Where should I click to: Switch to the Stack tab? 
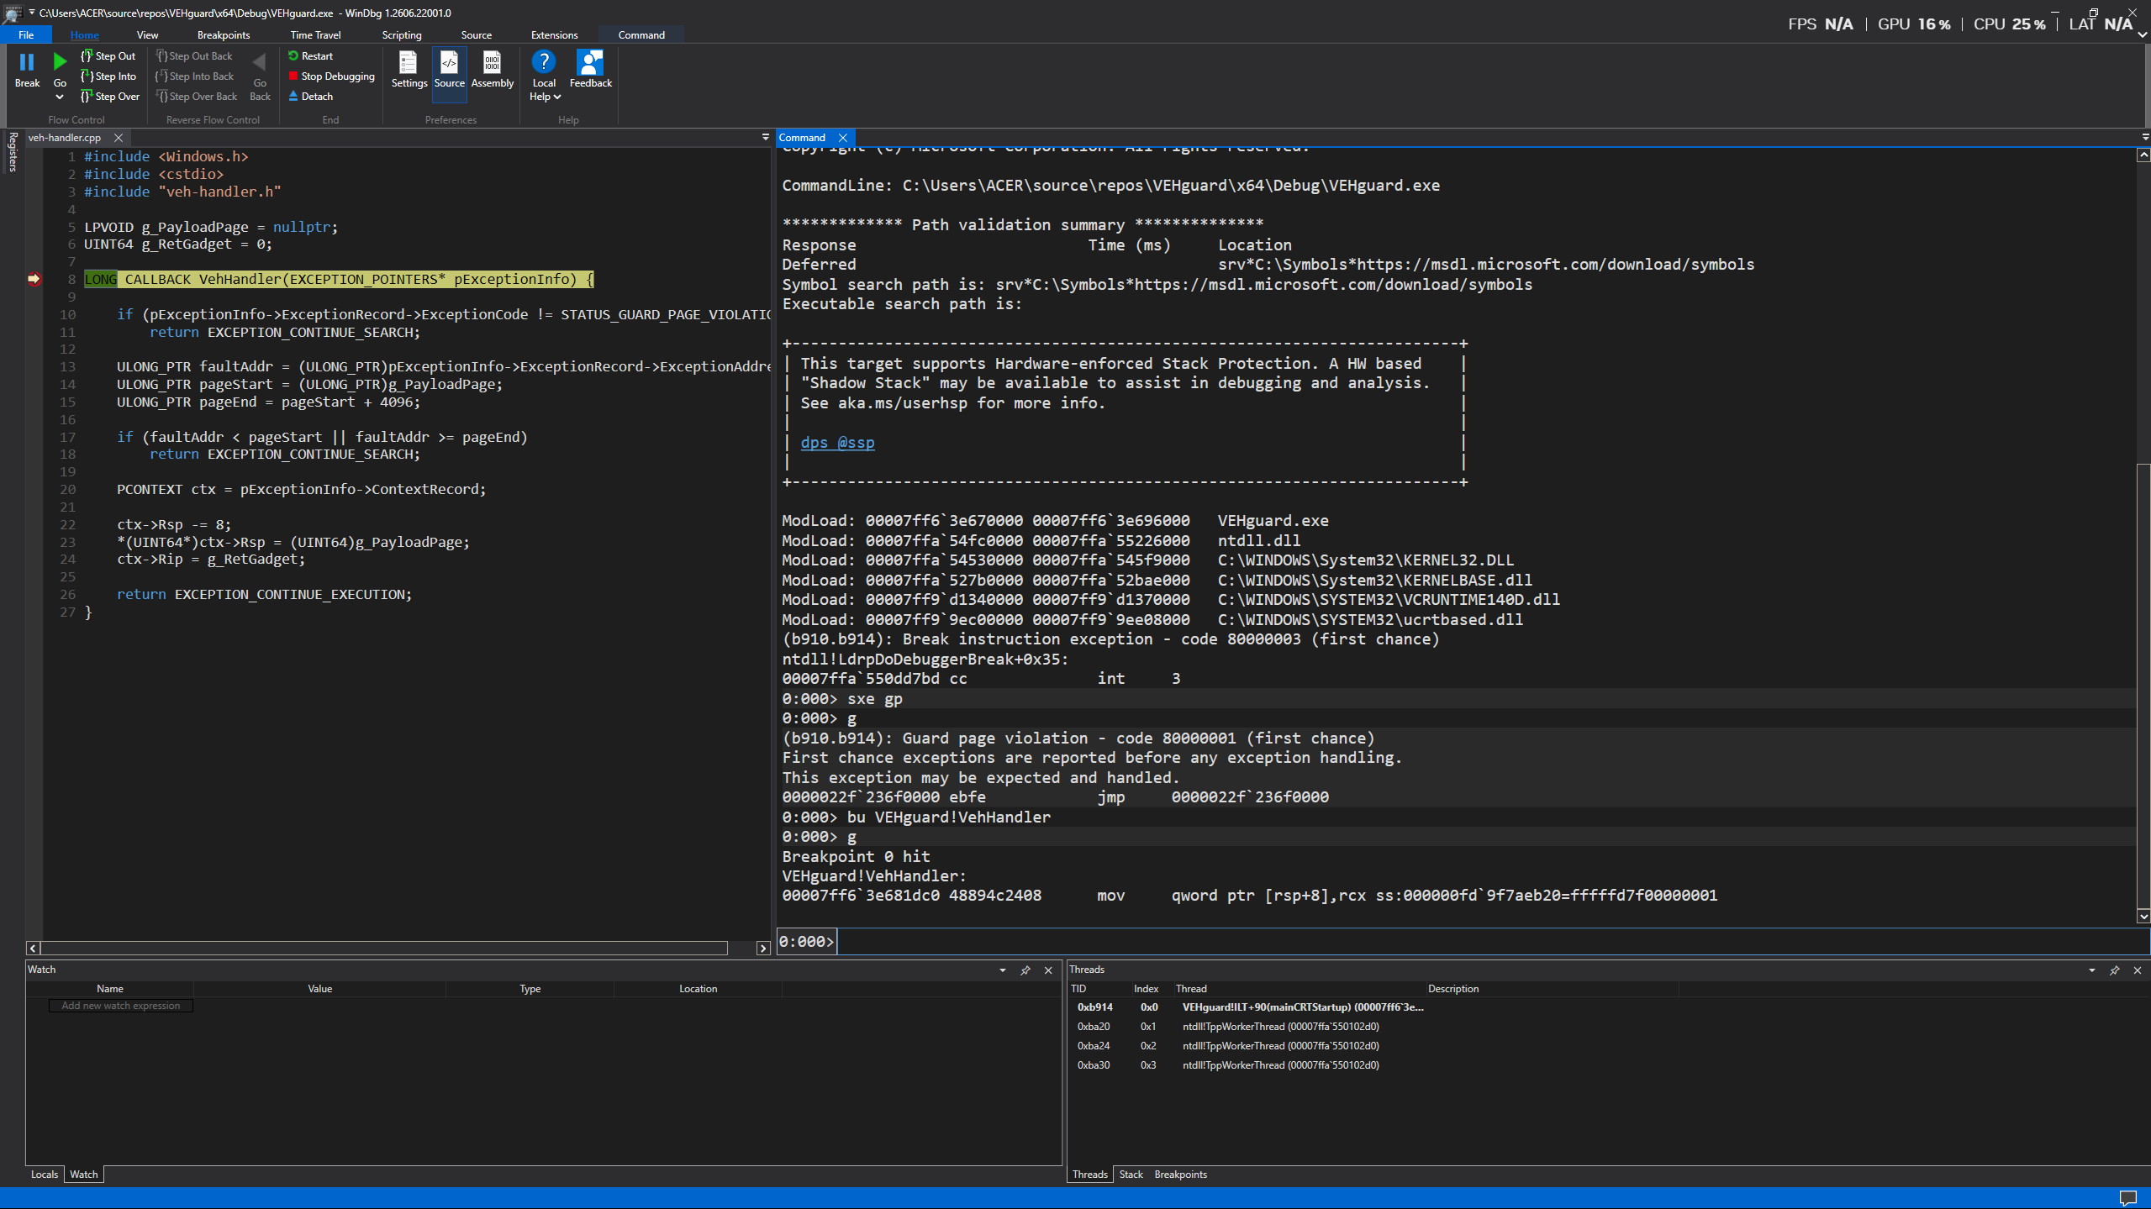click(x=1131, y=1175)
